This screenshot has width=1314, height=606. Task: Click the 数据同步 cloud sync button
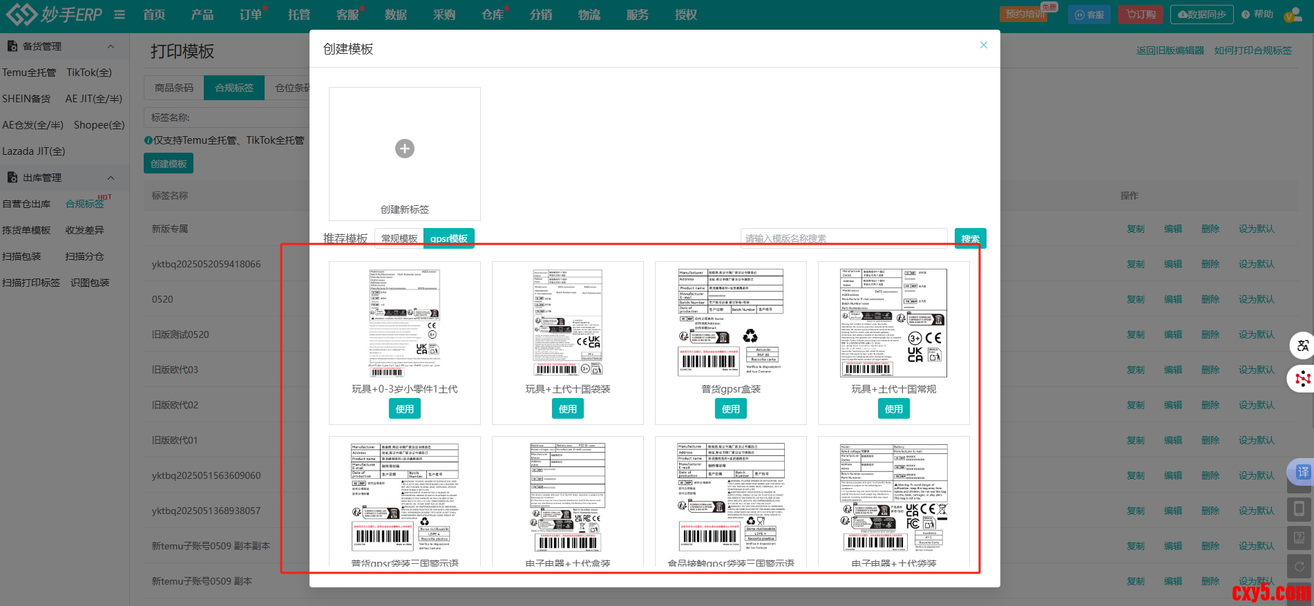(x=1201, y=15)
